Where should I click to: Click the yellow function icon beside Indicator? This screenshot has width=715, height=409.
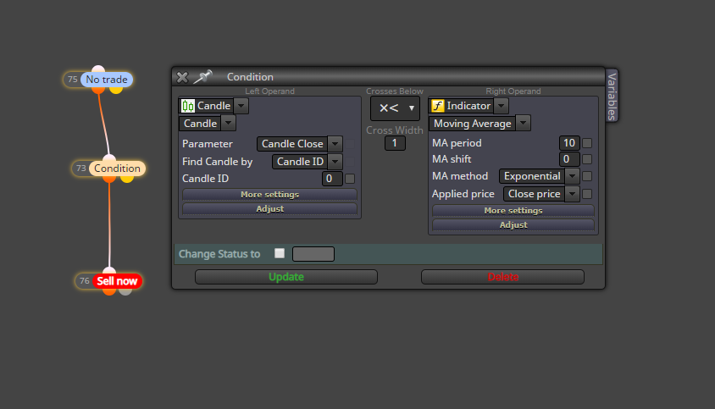click(x=438, y=106)
